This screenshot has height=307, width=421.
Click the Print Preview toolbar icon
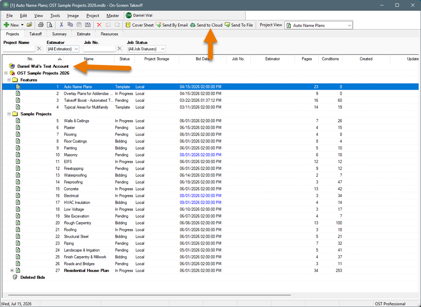click(50, 25)
